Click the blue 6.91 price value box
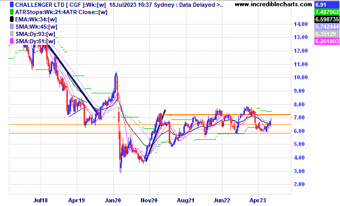This screenshot has height=206, width=340. (x=327, y=5)
